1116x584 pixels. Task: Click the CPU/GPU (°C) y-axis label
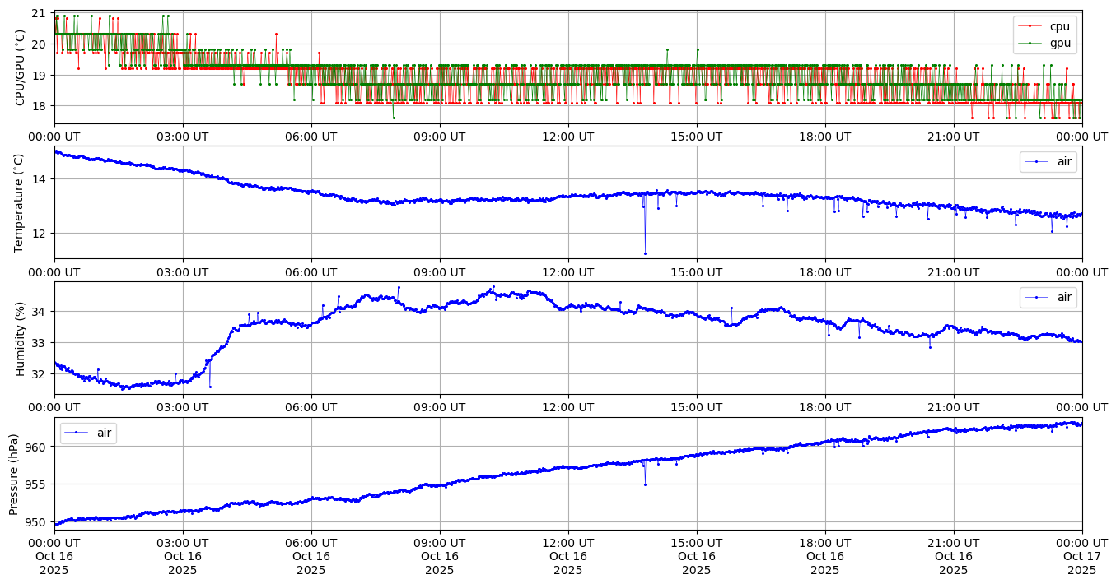(20, 67)
